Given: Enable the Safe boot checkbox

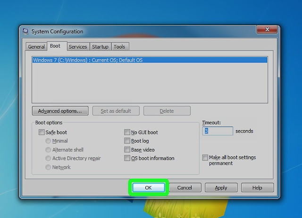Looking at the screenshot, I should pos(42,132).
